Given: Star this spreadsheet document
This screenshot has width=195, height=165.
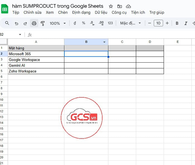Looking at the screenshot, I should pos(111,6).
